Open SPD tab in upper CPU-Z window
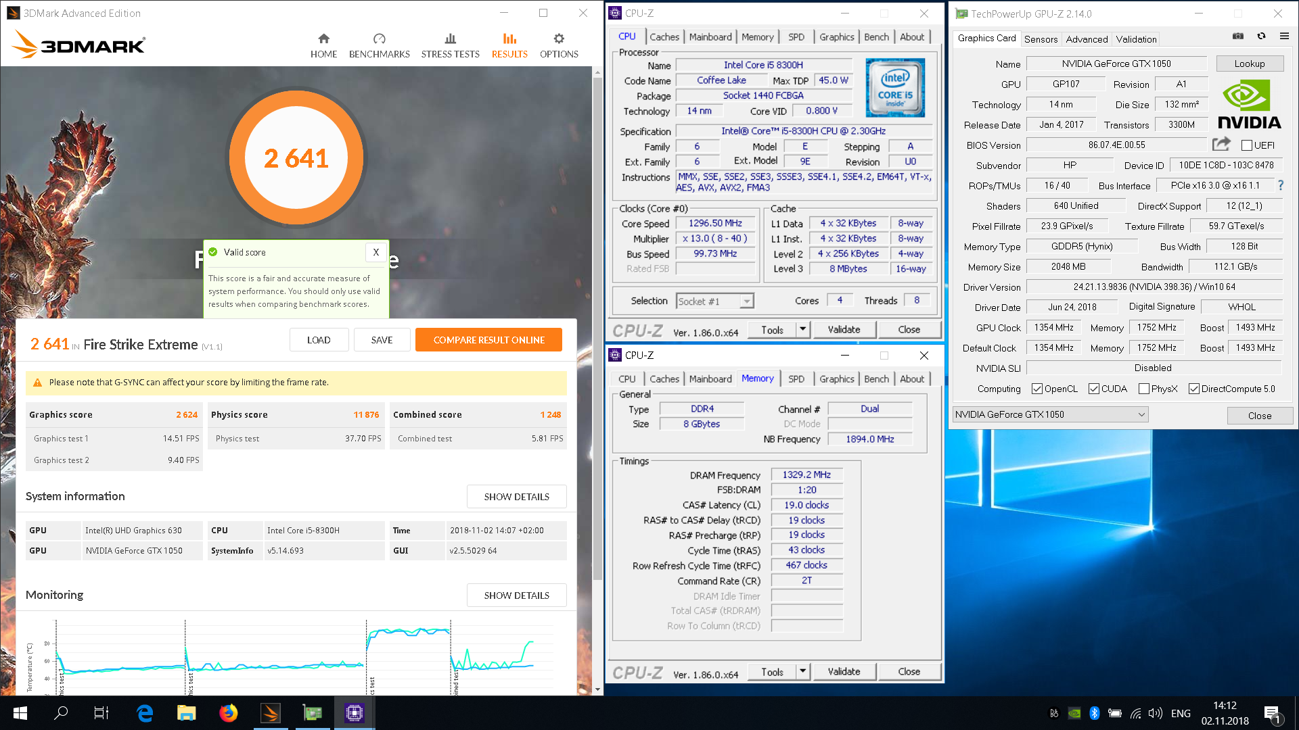This screenshot has width=1299, height=730. (x=796, y=37)
